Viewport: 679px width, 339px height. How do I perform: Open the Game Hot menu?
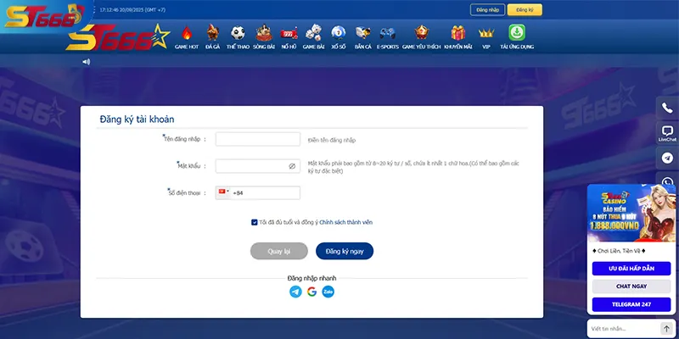187,36
